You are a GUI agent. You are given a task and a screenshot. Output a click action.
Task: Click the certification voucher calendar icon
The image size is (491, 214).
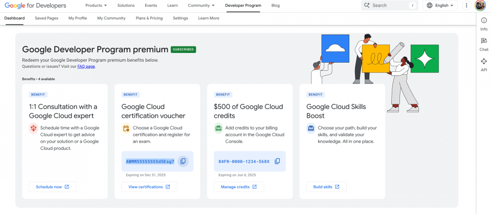pos(126,128)
